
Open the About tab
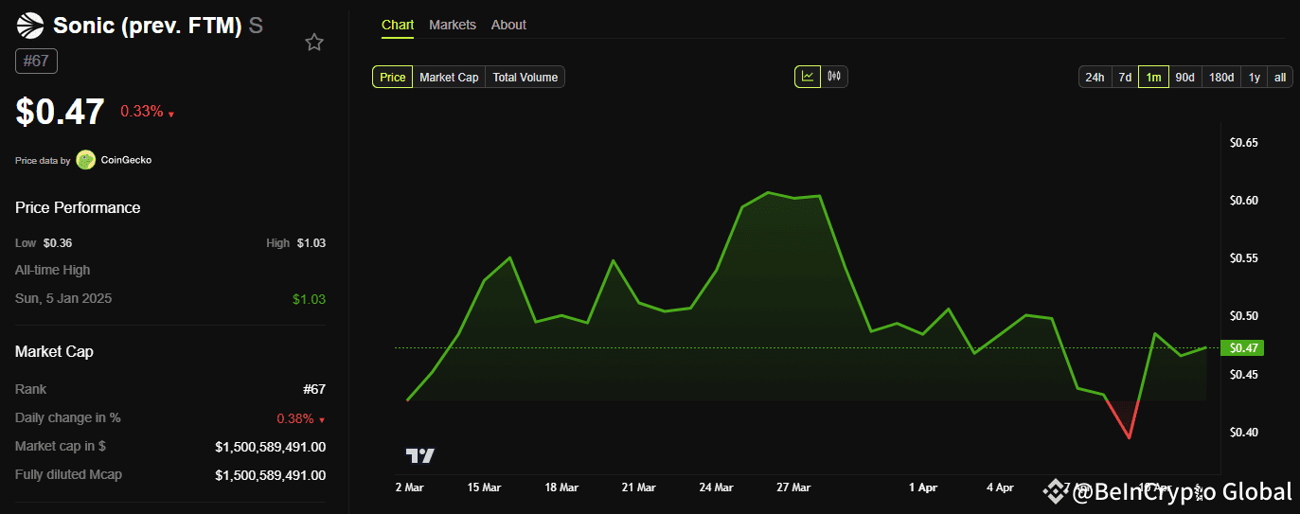(508, 25)
